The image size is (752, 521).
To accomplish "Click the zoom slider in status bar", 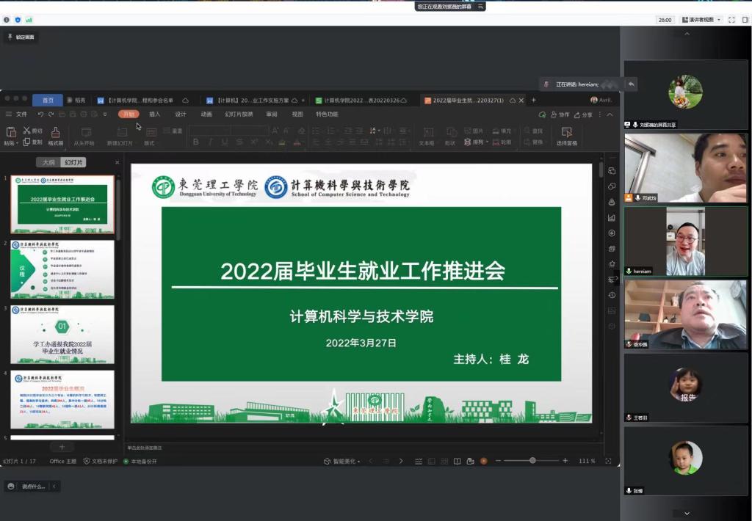I will click(x=532, y=461).
